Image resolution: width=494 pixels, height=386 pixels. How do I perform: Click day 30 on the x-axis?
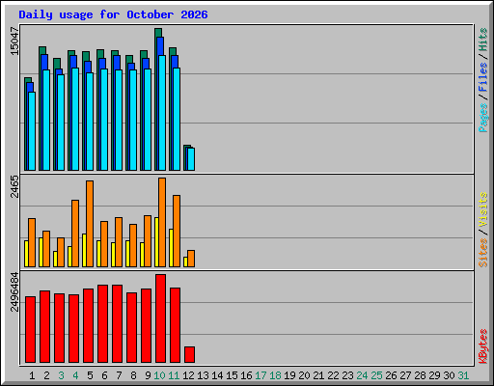click(449, 375)
